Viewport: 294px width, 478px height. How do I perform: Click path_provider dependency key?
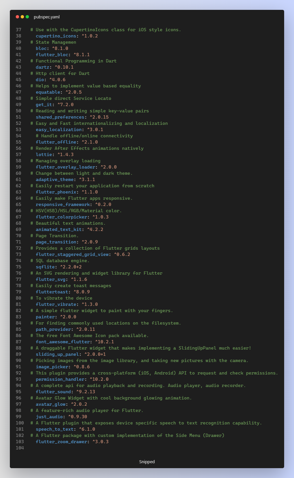click(53, 329)
